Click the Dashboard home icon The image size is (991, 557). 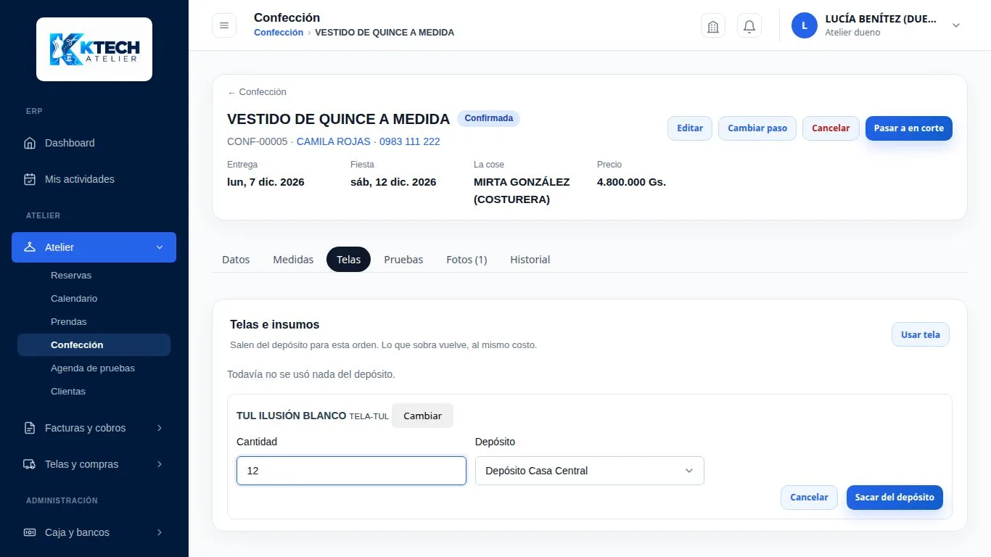tap(30, 143)
